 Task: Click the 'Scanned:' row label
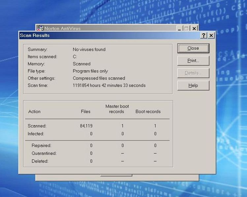pyautogui.click(x=37, y=126)
